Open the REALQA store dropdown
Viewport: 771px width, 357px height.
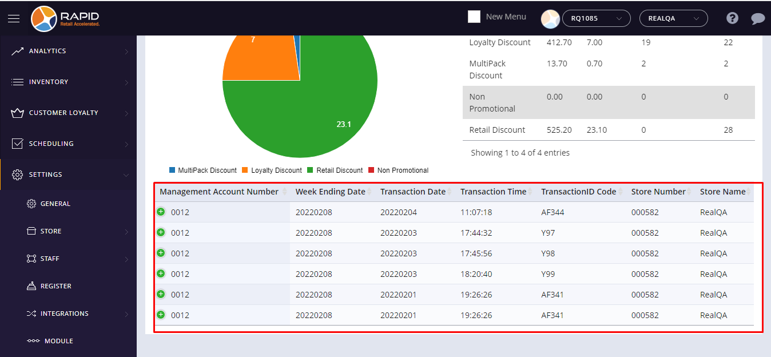(673, 18)
